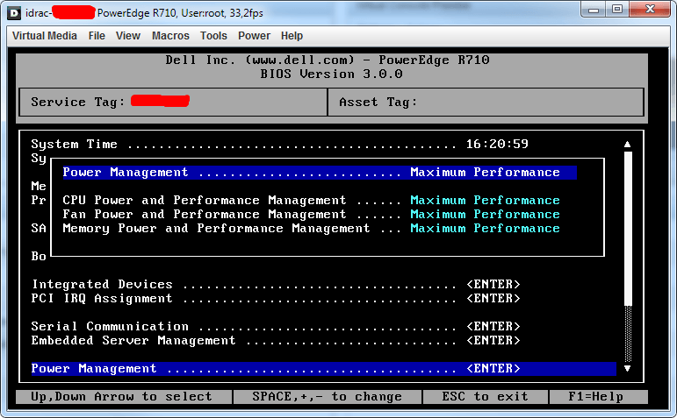
Task: Select the PCI IRQ Assignment entry
Action: point(276,298)
